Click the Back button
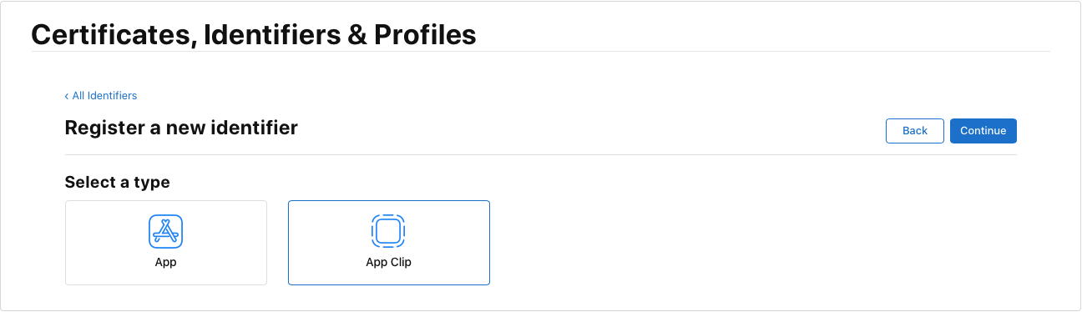The image size is (1082, 312). pyautogui.click(x=915, y=131)
